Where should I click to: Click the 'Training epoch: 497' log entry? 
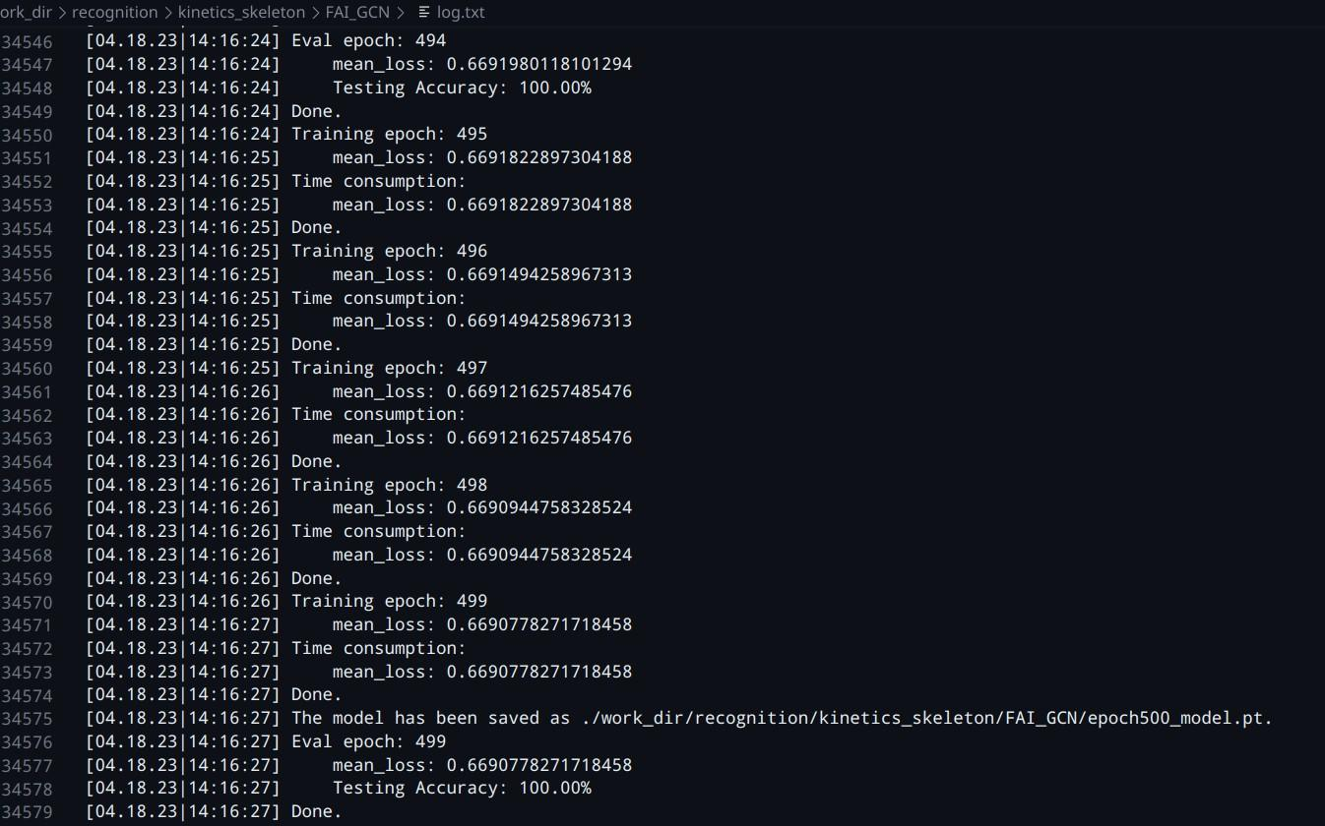coord(389,368)
